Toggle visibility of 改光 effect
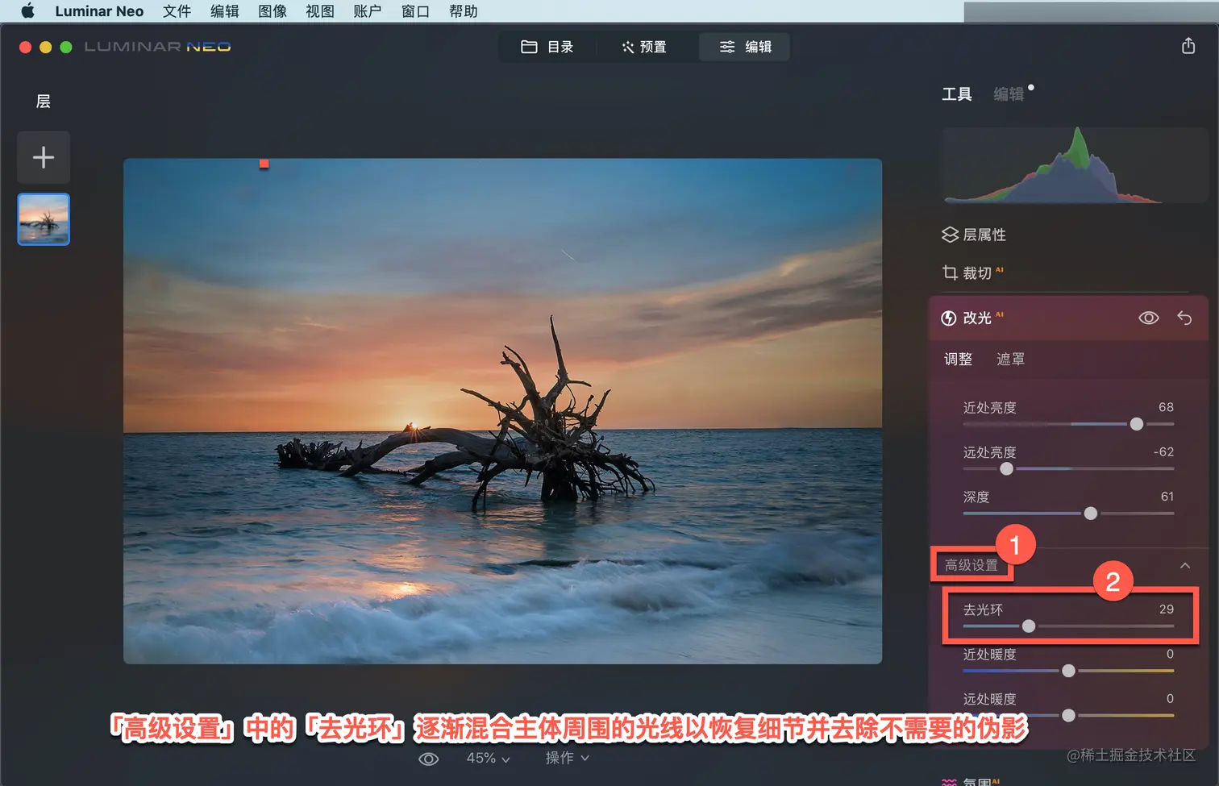The image size is (1219, 786). [x=1149, y=318]
